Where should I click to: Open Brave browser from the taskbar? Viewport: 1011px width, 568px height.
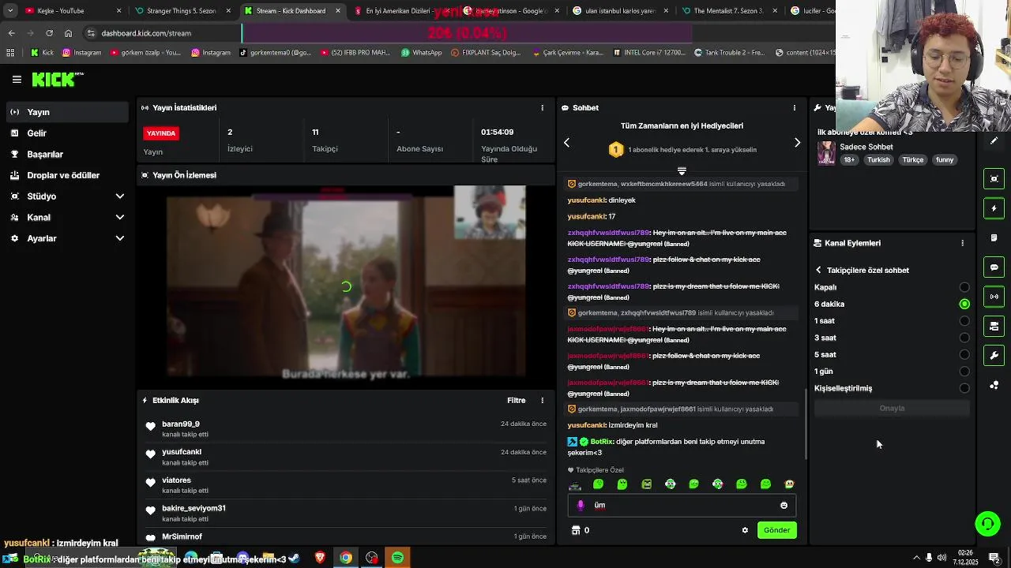pyautogui.click(x=320, y=558)
